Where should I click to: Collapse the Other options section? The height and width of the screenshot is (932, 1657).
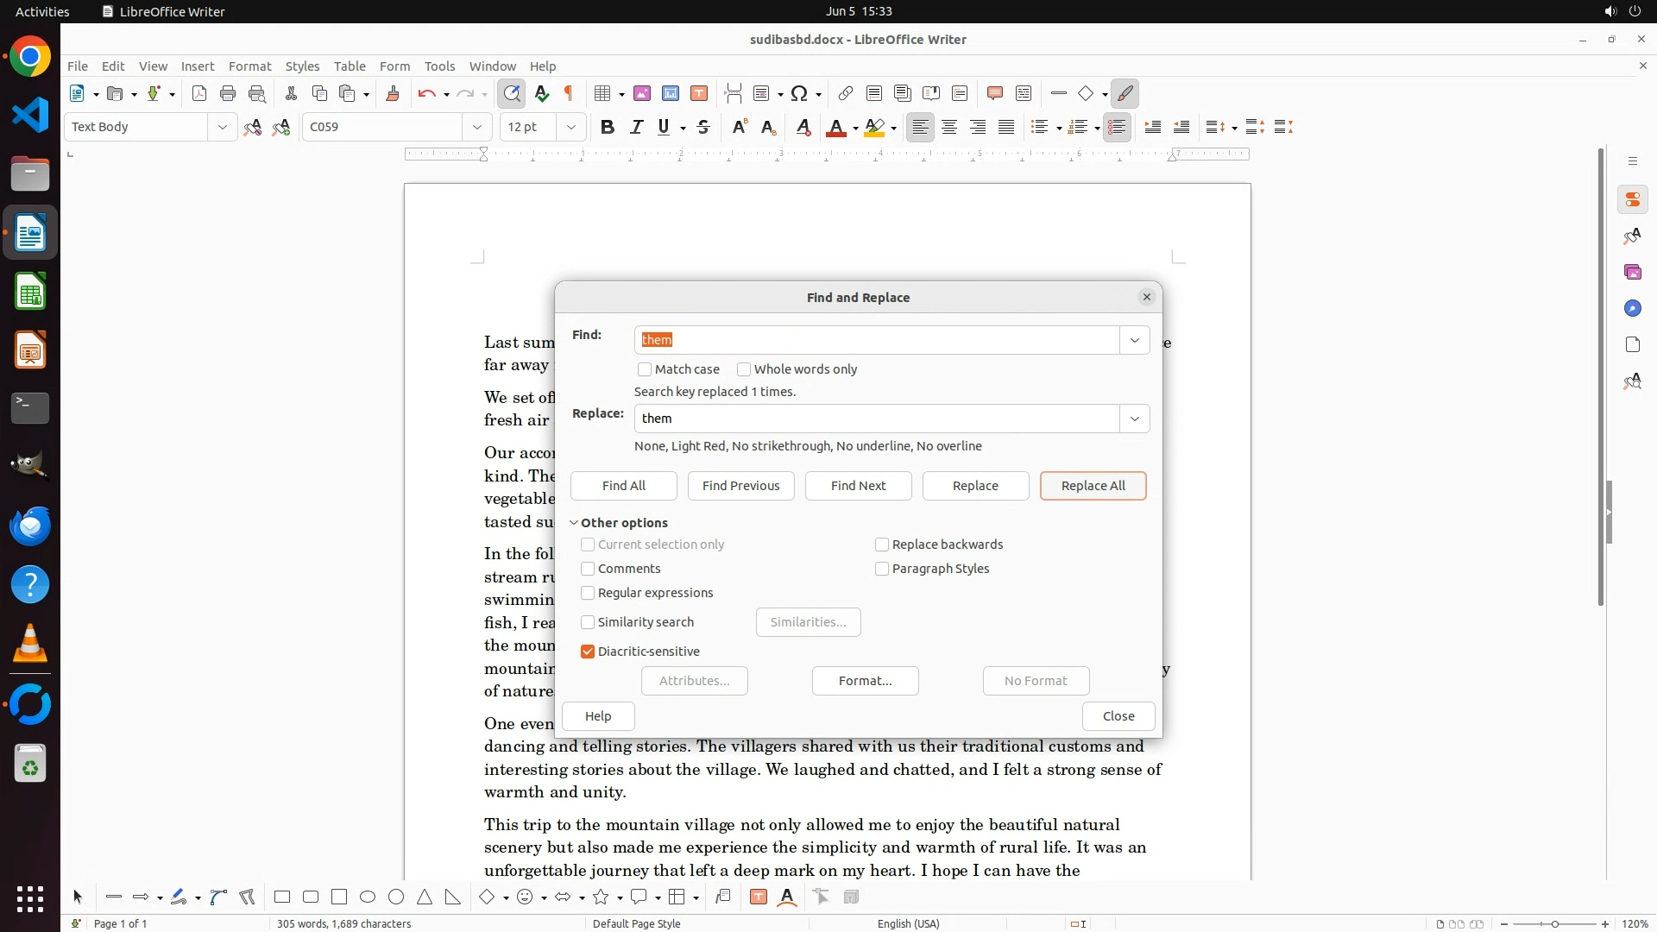pyautogui.click(x=574, y=523)
